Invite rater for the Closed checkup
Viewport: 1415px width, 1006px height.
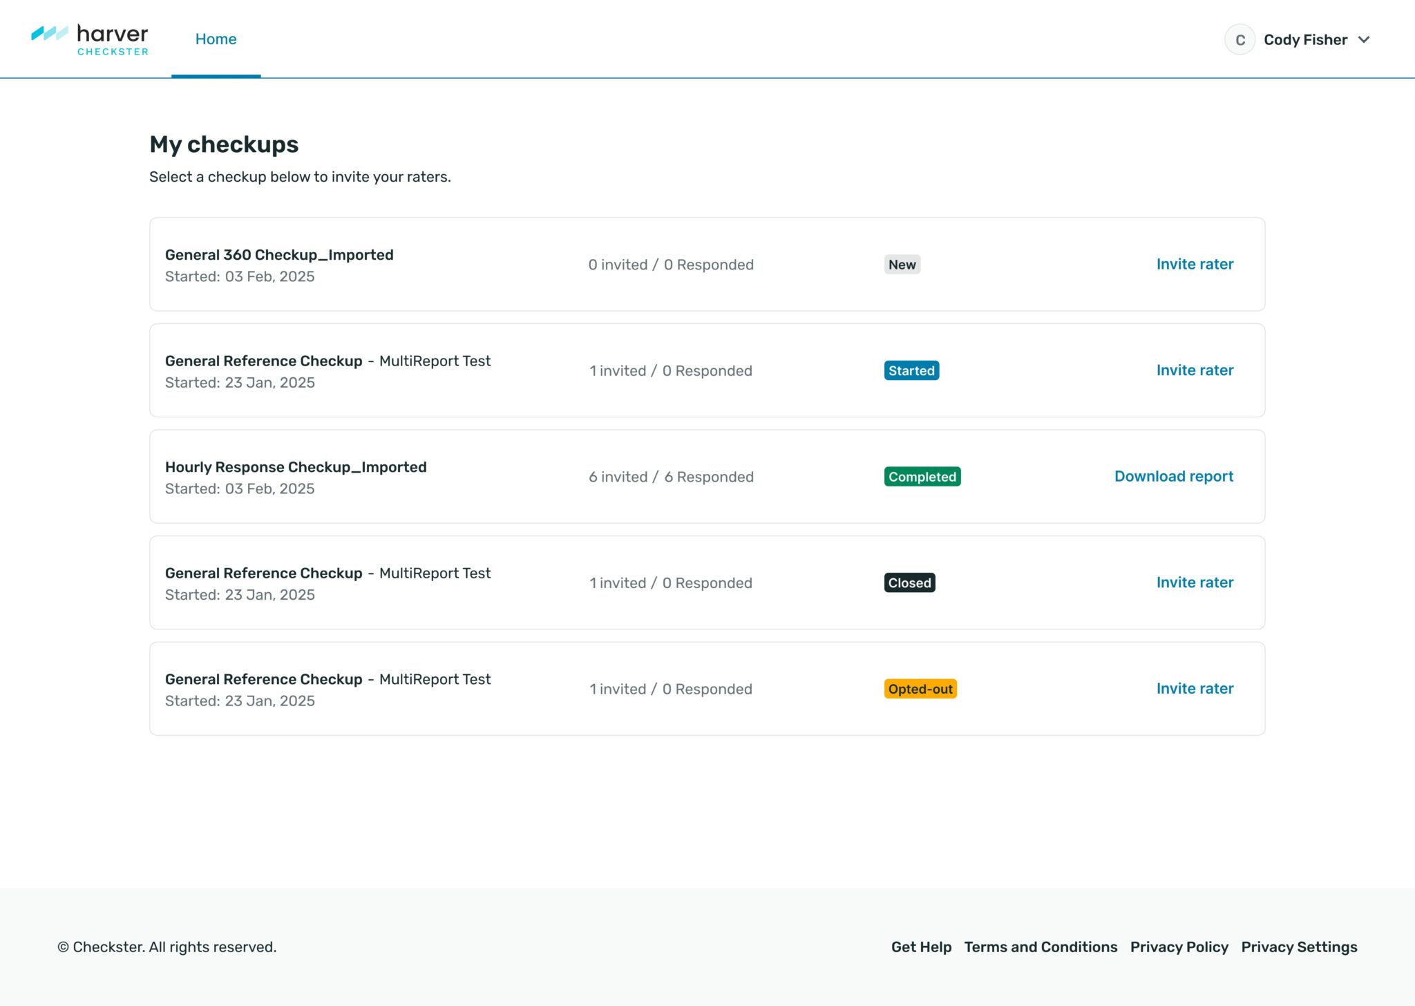coord(1195,582)
